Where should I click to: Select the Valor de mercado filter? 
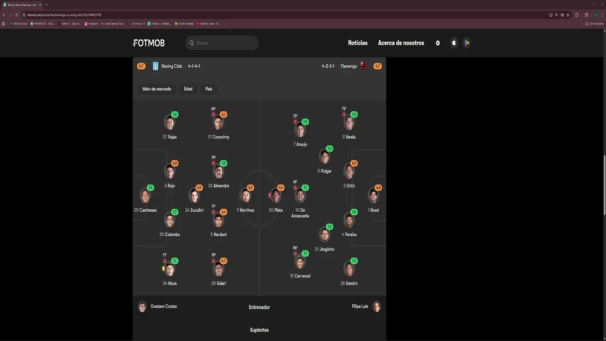157,89
